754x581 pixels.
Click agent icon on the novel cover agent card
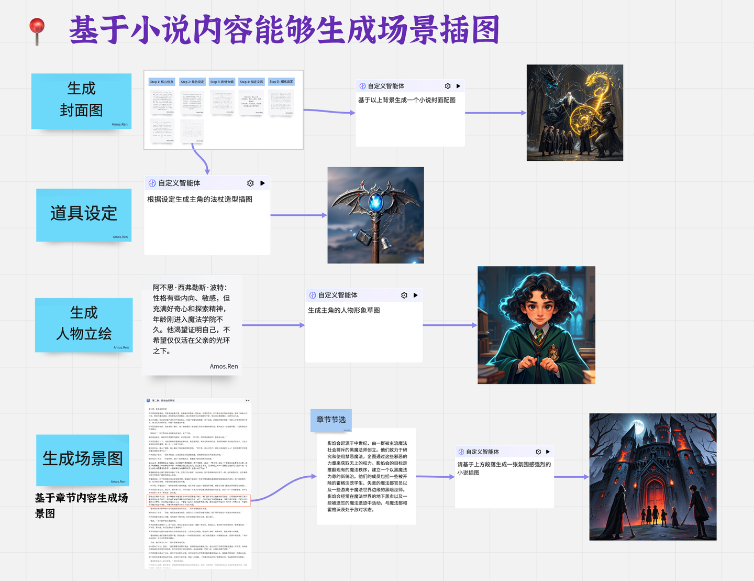tap(362, 86)
